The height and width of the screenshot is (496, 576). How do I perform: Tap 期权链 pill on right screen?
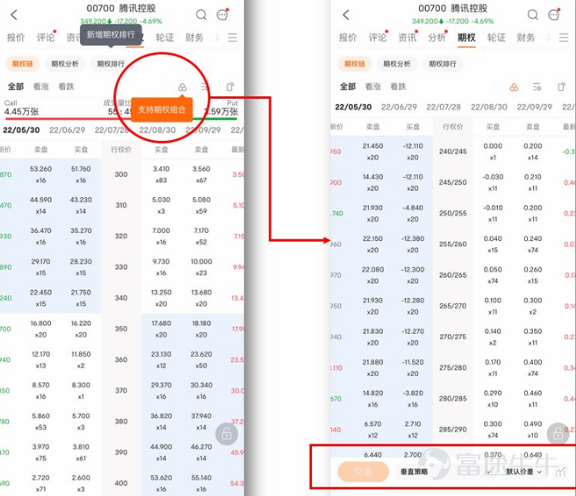point(354,64)
